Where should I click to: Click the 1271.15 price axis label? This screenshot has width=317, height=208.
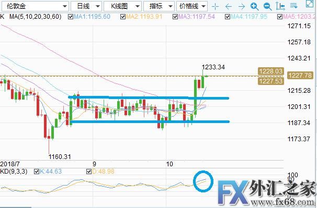pyautogui.click(x=299, y=26)
